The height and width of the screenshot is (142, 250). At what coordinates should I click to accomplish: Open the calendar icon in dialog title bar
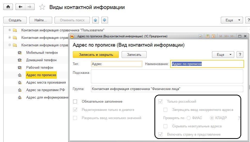click(x=213, y=37)
